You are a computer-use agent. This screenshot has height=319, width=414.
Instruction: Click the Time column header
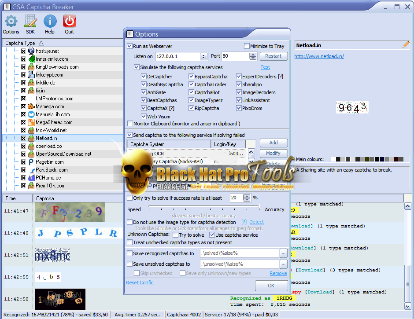pos(18,198)
